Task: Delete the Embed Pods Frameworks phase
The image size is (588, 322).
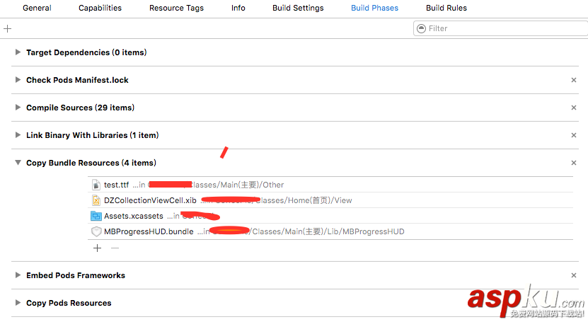Action: pos(574,275)
